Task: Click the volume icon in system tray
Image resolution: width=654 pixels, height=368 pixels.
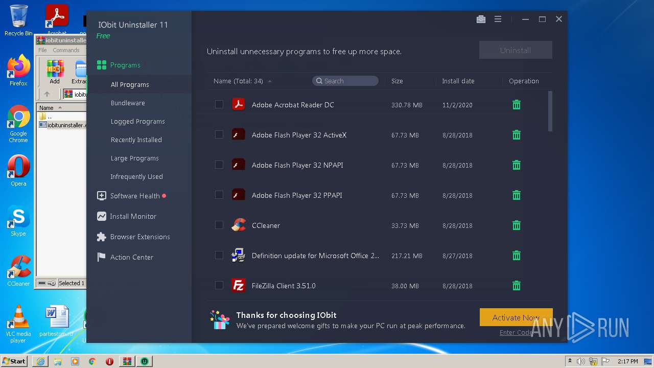Action: (x=580, y=361)
